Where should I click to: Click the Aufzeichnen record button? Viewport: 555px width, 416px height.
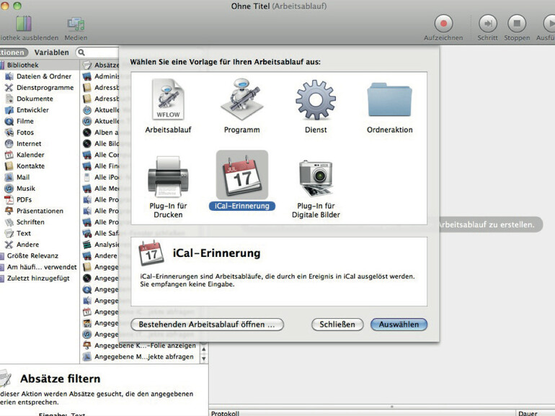pyautogui.click(x=443, y=24)
